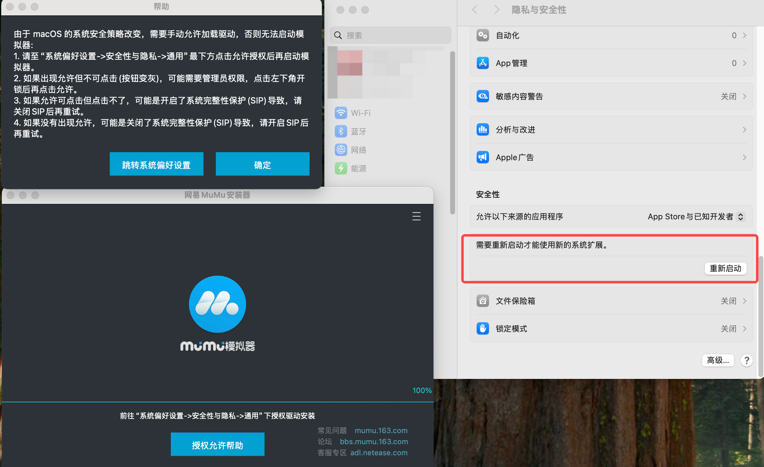Viewport: 764px width, 467px height.
Task: Expand the 自动化 row chevron
Action: click(x=745, y=35)
